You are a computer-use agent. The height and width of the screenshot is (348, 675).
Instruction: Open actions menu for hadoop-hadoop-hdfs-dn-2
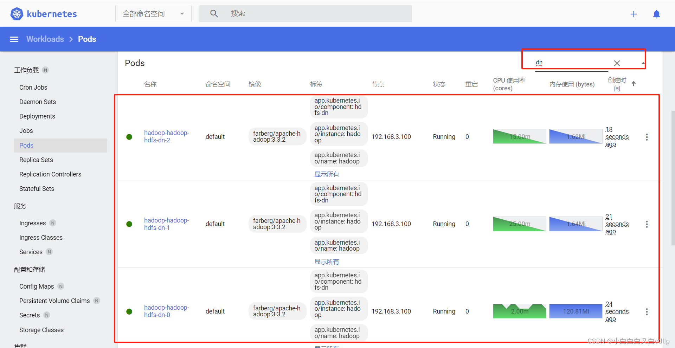pyautogui.click(x=647, y=137)
